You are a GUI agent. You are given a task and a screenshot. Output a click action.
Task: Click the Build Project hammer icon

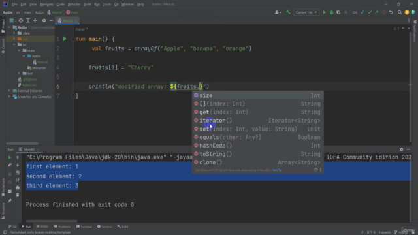coord(288,12)
